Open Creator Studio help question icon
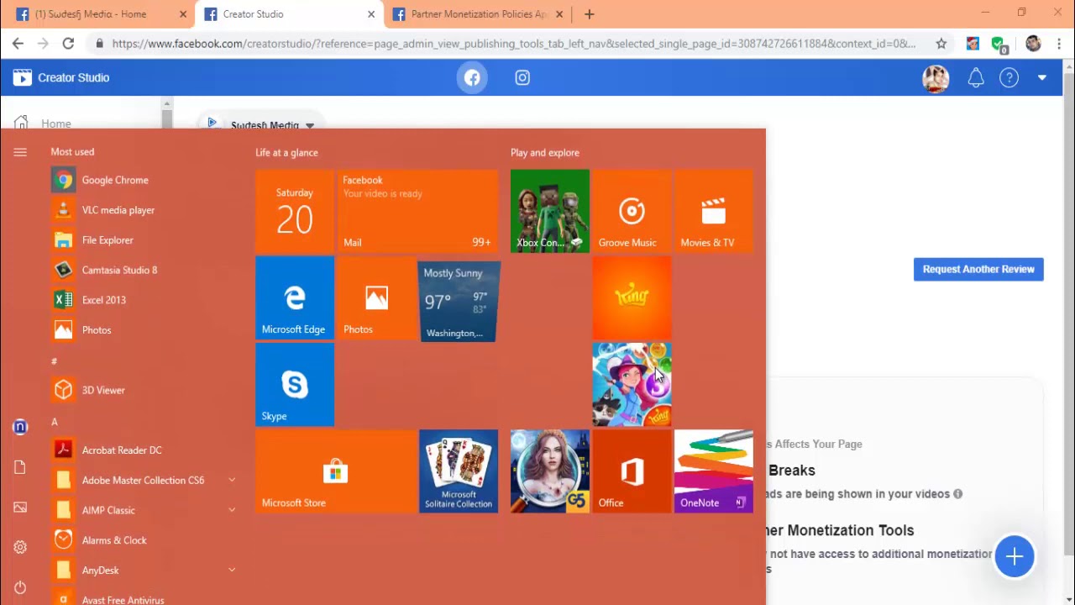Screen dimensions: 1075x605 1009,78
